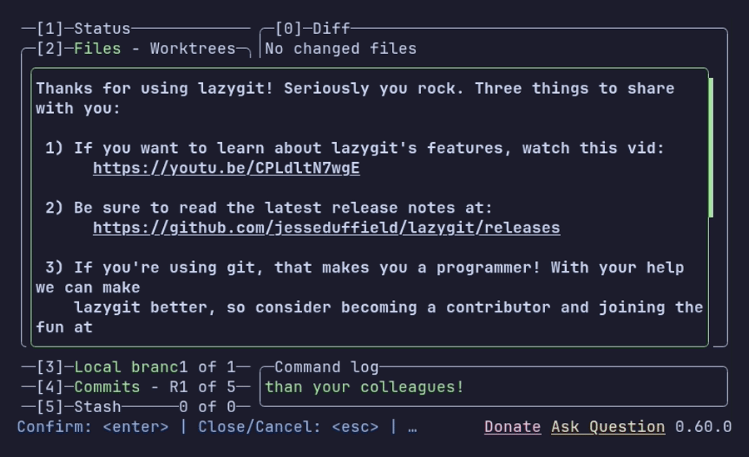Click the 'No changed files' text

341,49
